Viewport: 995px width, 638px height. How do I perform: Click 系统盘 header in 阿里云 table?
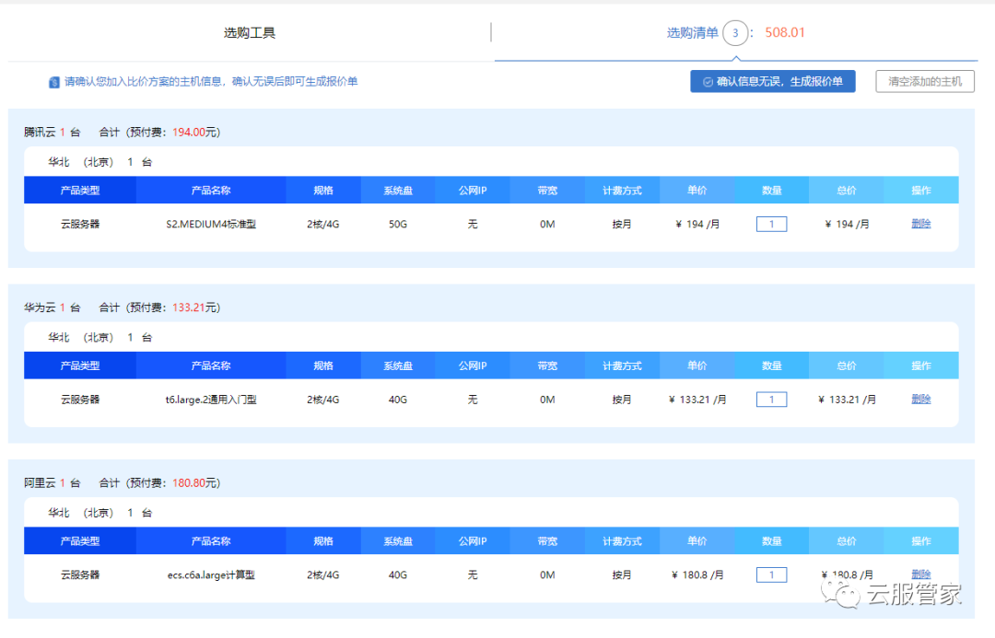click(x=398, y=541)
